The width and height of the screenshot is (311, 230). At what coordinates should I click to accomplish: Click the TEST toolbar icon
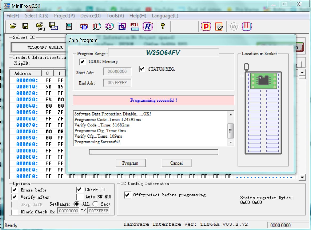click(x=234, y=26)
